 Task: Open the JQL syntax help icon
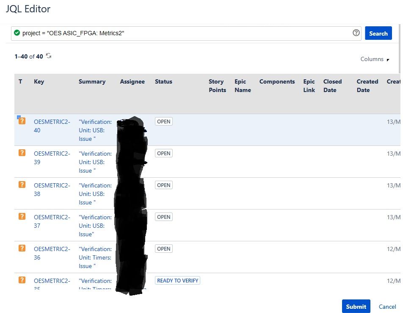pyautogui.click(x=356, y=33)
